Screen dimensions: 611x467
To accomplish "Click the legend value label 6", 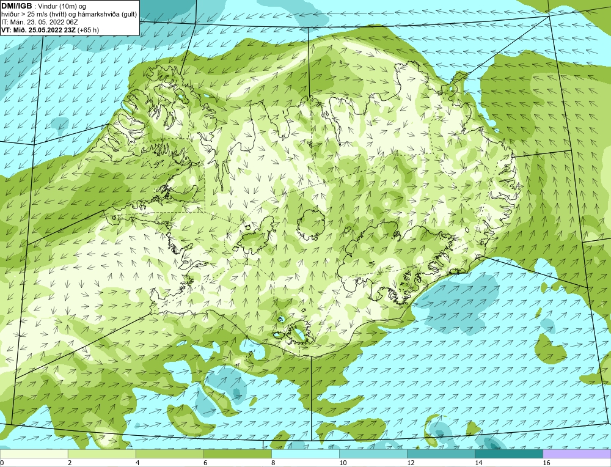I will coord(205,463).
